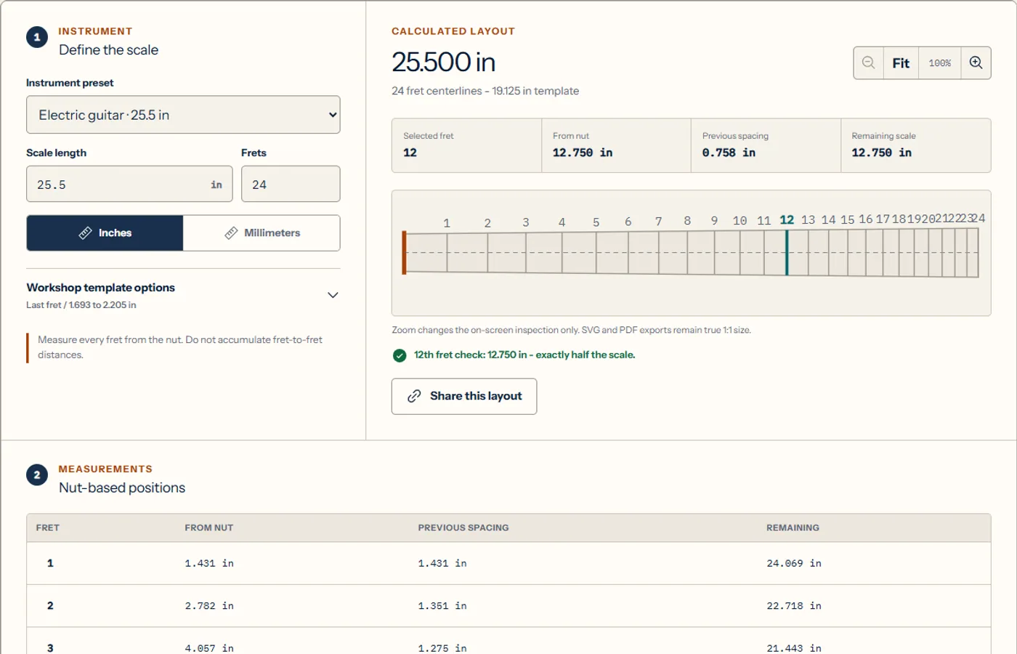Select fret 5 on the fretboard diagram
The height and width of the screenshot is (654, 1017).
tap(596, 252)
